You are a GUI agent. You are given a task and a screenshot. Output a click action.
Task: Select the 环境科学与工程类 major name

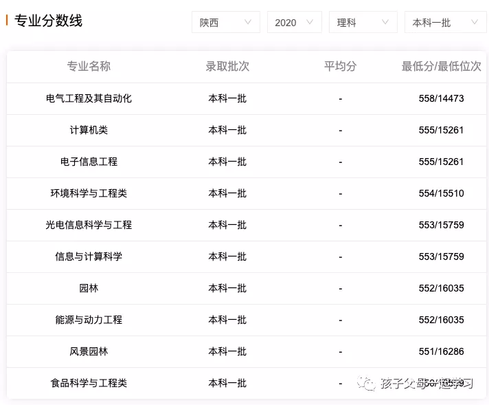point(89,193)
